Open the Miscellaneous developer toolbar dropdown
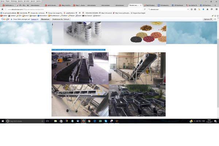The width and height of the screenshot is (219, 146). click(x=54, y=16)
